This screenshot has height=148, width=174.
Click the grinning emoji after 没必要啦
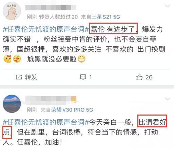click(x=81, y=59)
